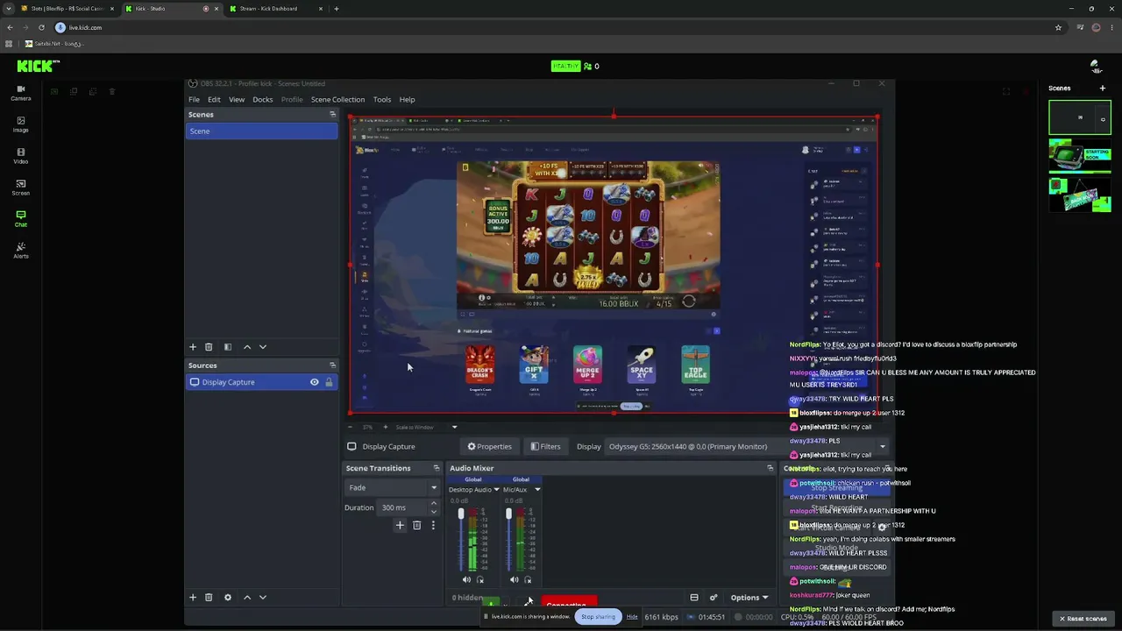Viewport: 1122px width, 631px height.
Task: Open the Docks menu in OBS
Action: (x=263, y=100)
